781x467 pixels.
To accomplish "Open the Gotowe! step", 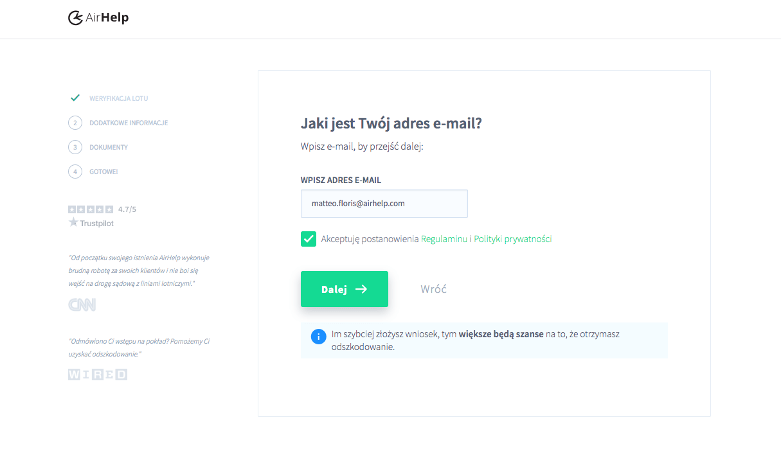I will pyautogui.click(x=103, y=172).
